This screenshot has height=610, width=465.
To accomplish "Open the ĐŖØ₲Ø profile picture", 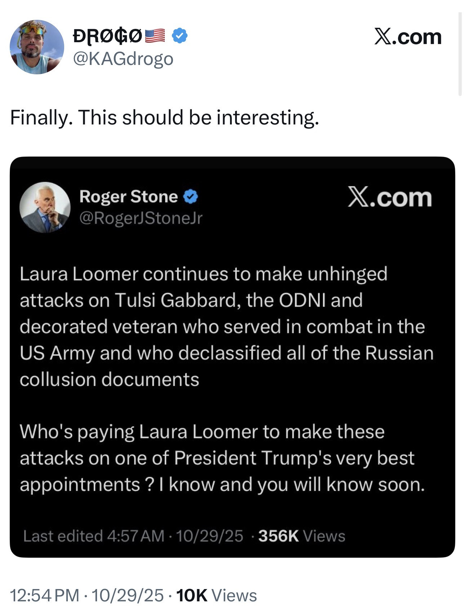I will (x=37, y=47).
